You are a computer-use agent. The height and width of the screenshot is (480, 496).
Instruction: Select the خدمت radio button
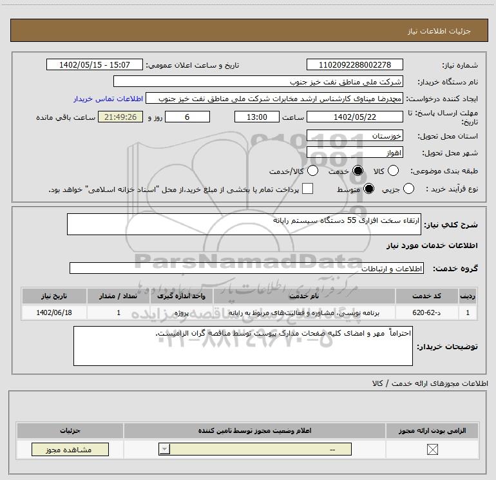pos(358,171)
